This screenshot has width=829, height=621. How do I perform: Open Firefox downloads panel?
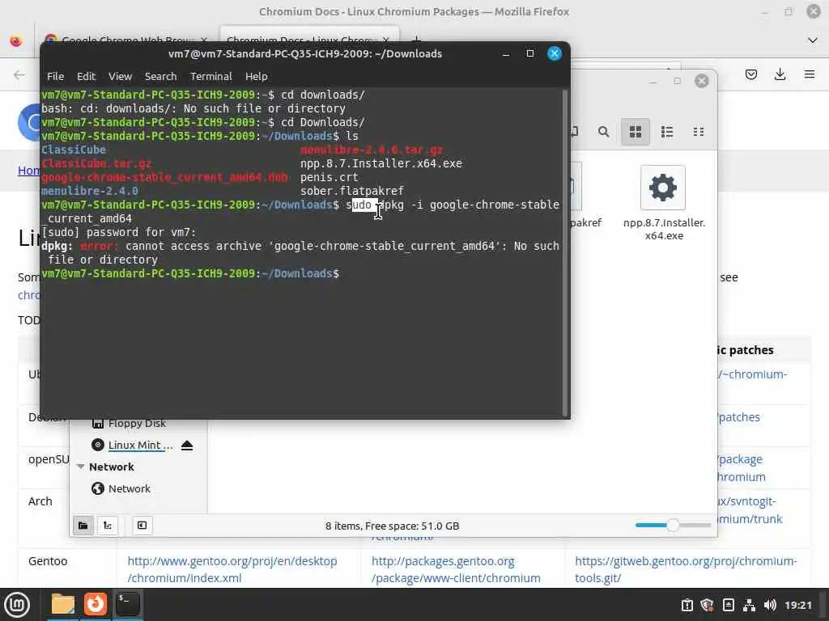point(780,74)
